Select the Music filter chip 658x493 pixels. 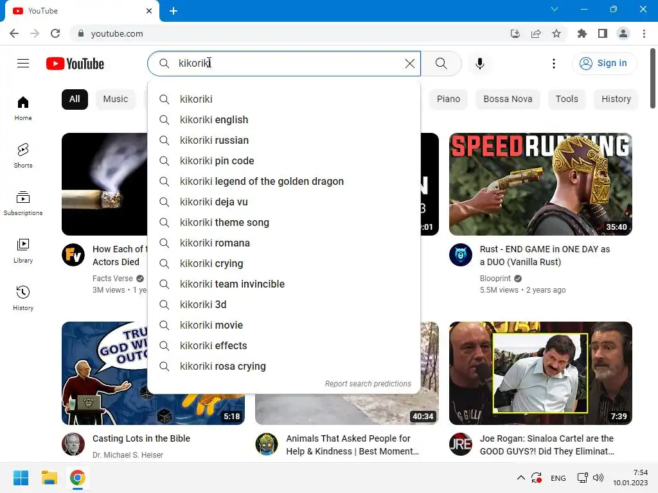point(116,99)
